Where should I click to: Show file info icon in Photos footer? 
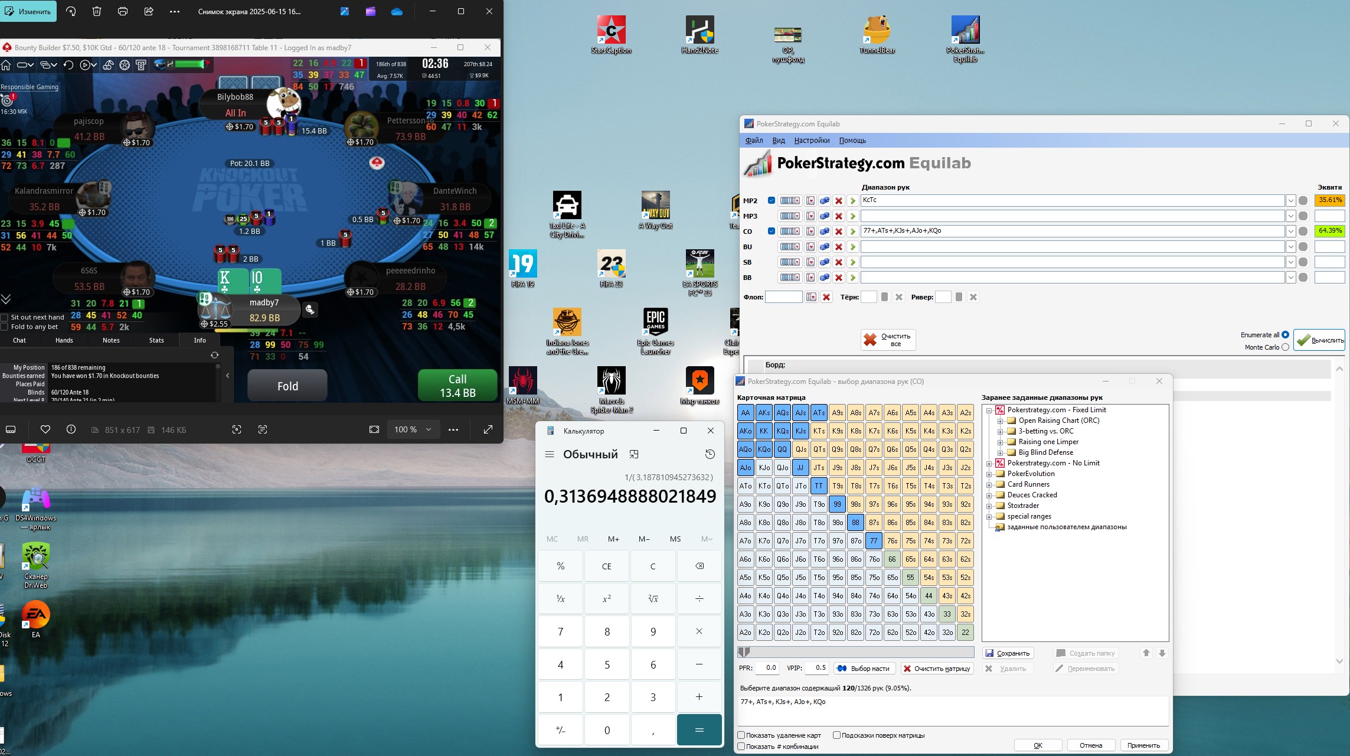tap(71, 429)
